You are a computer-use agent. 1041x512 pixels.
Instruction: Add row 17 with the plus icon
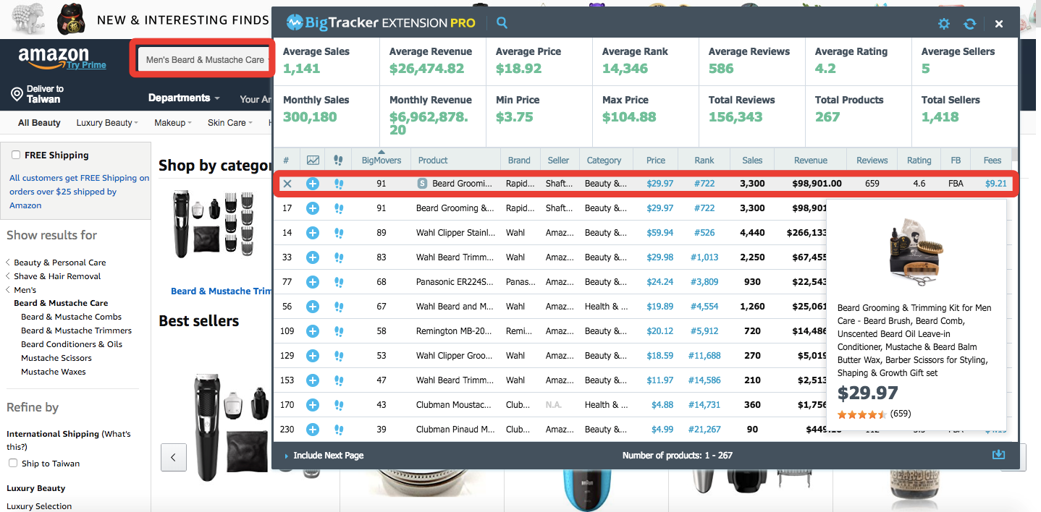[x=313, y=208]
